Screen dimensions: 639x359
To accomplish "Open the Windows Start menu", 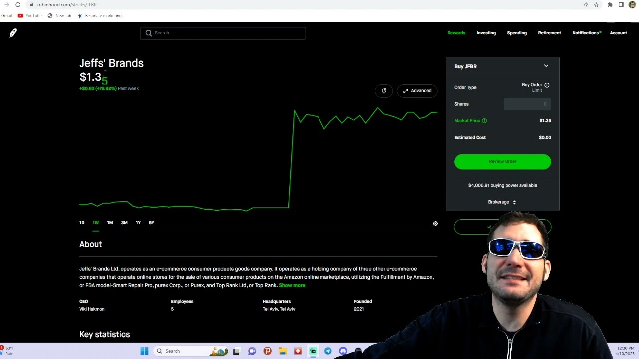I will [x=144, y=351].
